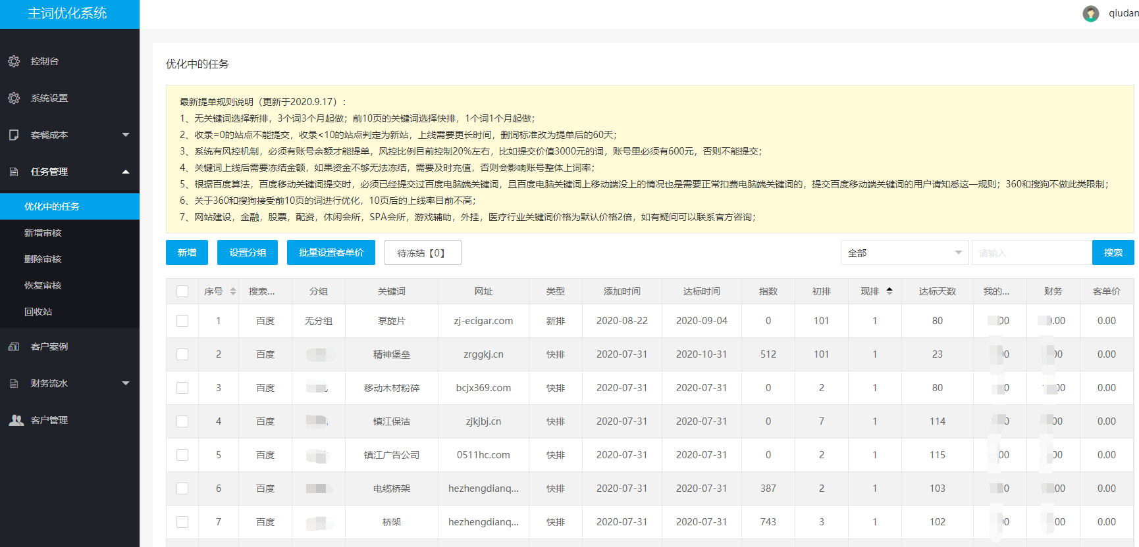
Task: Click the 套餐成本 sidebar icon
Action: [x=14, y=135]
